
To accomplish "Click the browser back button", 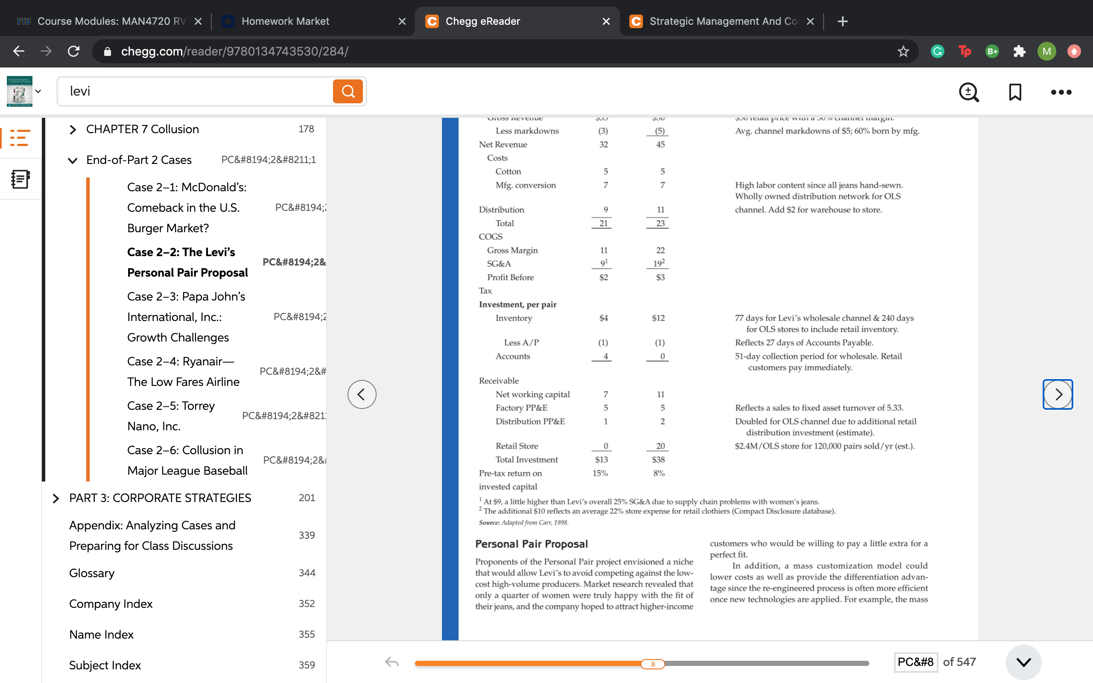I will tap(18, 51).
